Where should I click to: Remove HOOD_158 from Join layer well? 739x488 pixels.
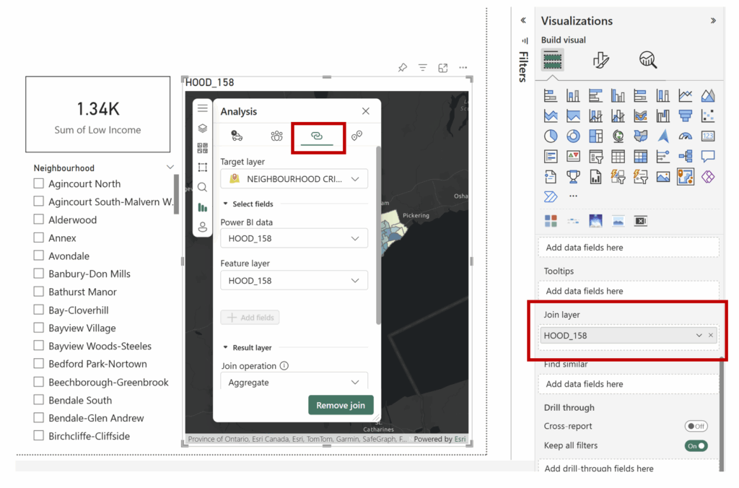[711, 336]
